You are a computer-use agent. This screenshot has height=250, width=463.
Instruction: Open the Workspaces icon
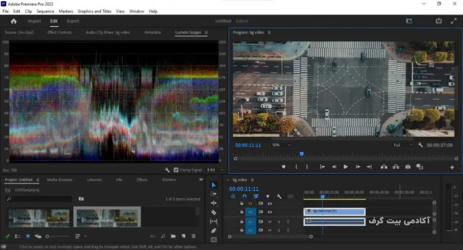409,21
